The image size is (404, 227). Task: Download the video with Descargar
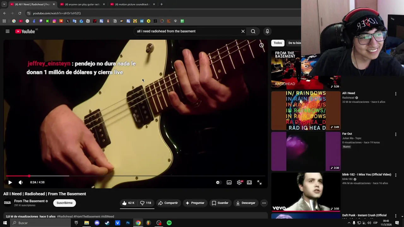coord(246,203)
